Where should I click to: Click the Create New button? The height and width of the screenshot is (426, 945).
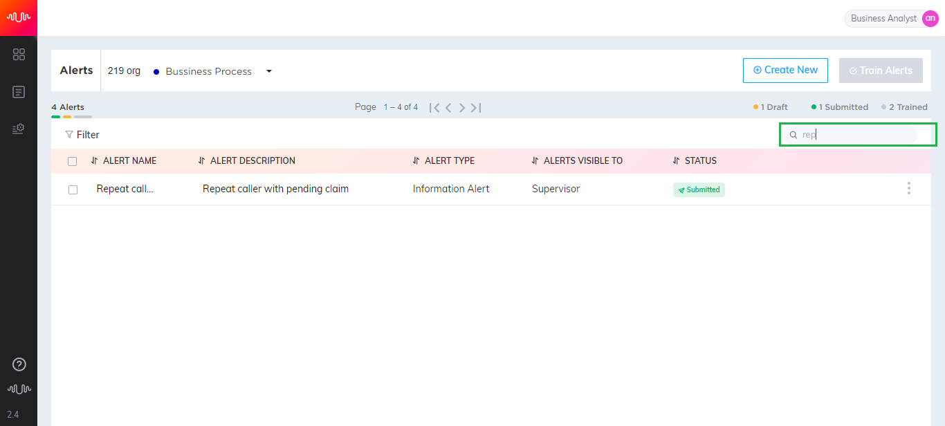pyautogui.click(x=785, y=71)
